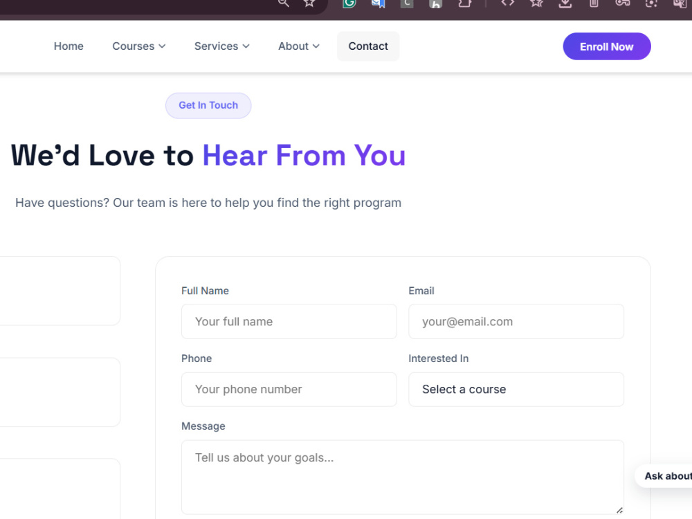Click the Full Name label
The image size is (692, 519).
(206, 291)
